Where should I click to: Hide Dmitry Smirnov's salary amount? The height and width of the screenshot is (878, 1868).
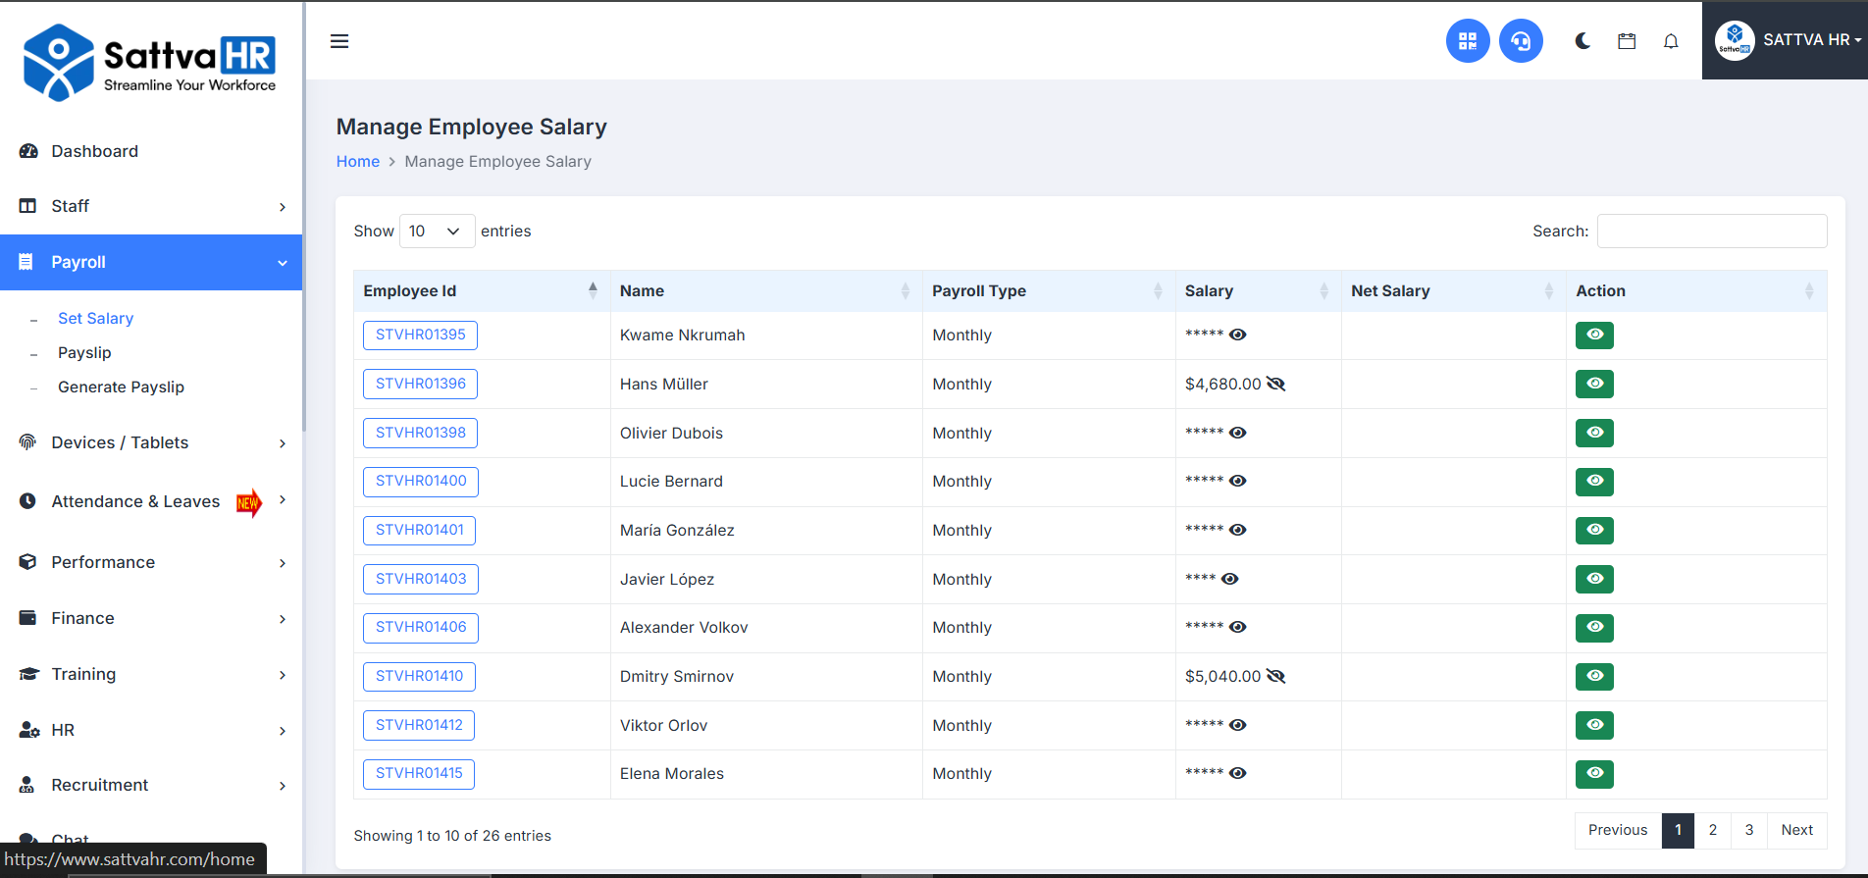coord(1275,676)
